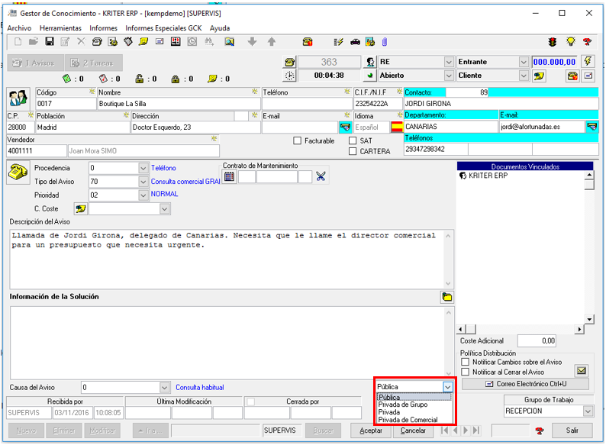Click the envelope icon in Política Distribución
Screen dimensions: 606x445
point(581,371)
